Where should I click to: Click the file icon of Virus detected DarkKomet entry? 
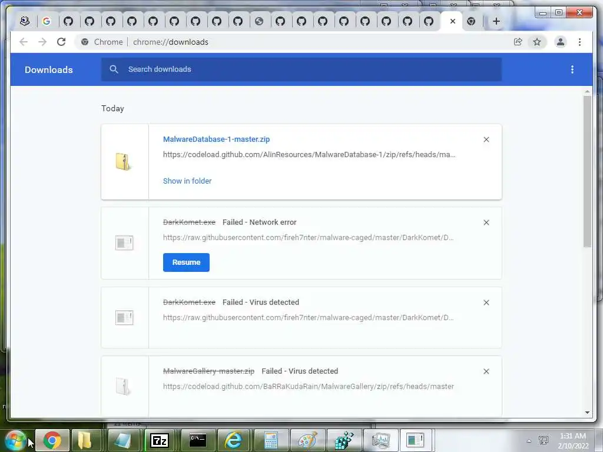pyautogui.click(x=124, y=317)
